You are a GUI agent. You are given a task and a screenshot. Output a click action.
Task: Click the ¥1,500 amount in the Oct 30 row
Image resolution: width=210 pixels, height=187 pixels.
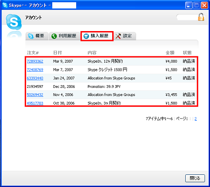(x=171, y=103)
